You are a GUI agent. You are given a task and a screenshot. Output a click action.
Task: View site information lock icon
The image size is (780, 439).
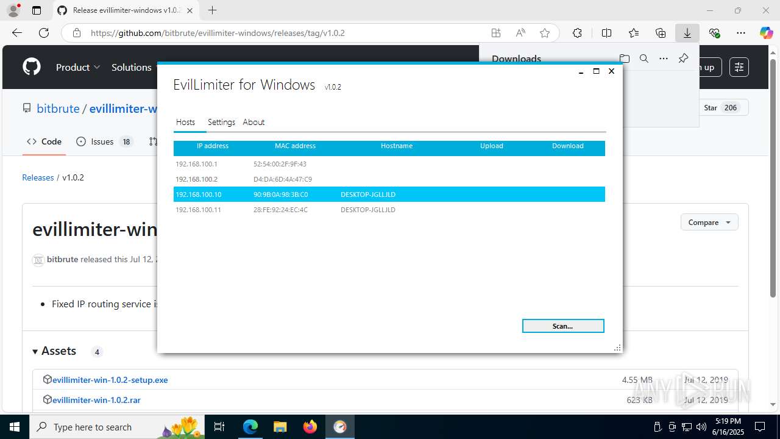tap(77, 33)
